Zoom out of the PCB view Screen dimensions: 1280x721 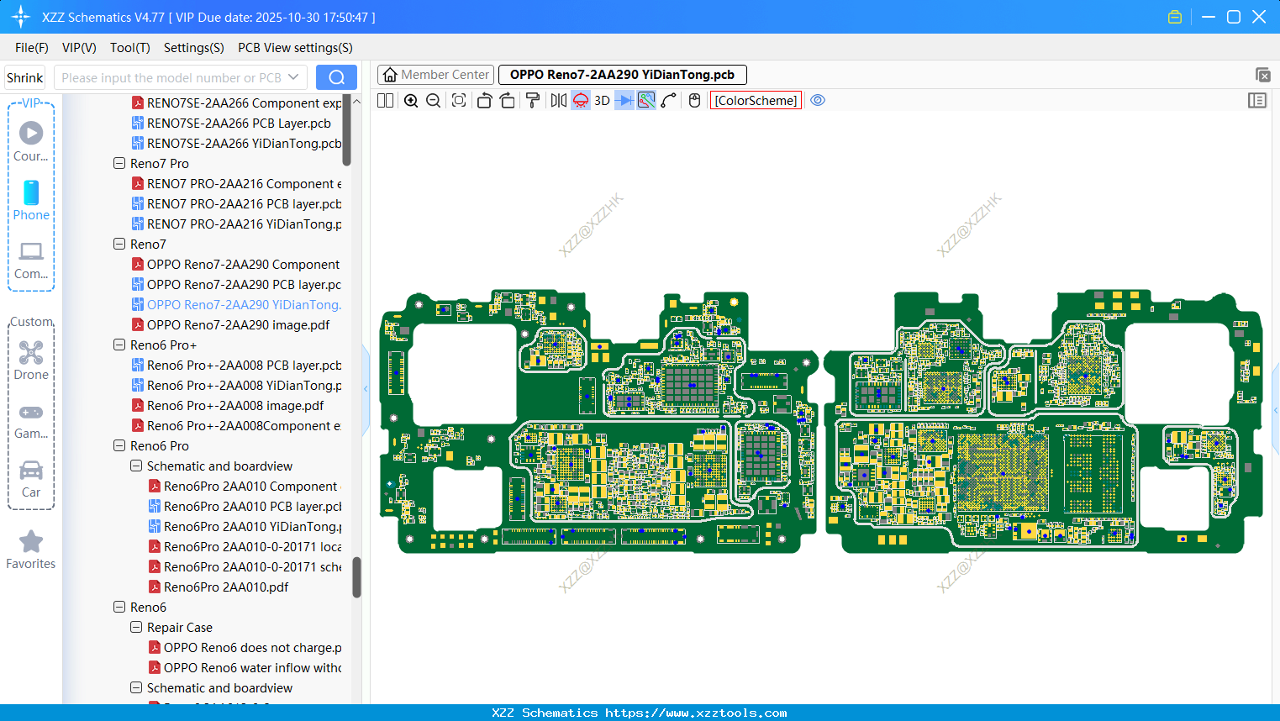[434, 100]
